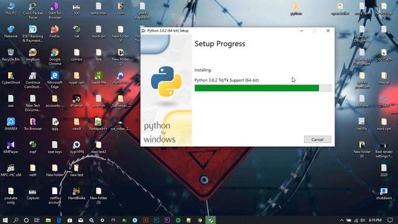
Task: Select the HandBrake desktop shortcut
Action: pyautogui.click(x=76, y=194)
